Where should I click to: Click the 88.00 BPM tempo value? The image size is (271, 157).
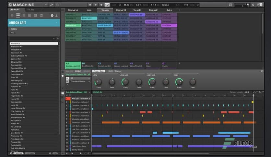[x=126, y=5]
